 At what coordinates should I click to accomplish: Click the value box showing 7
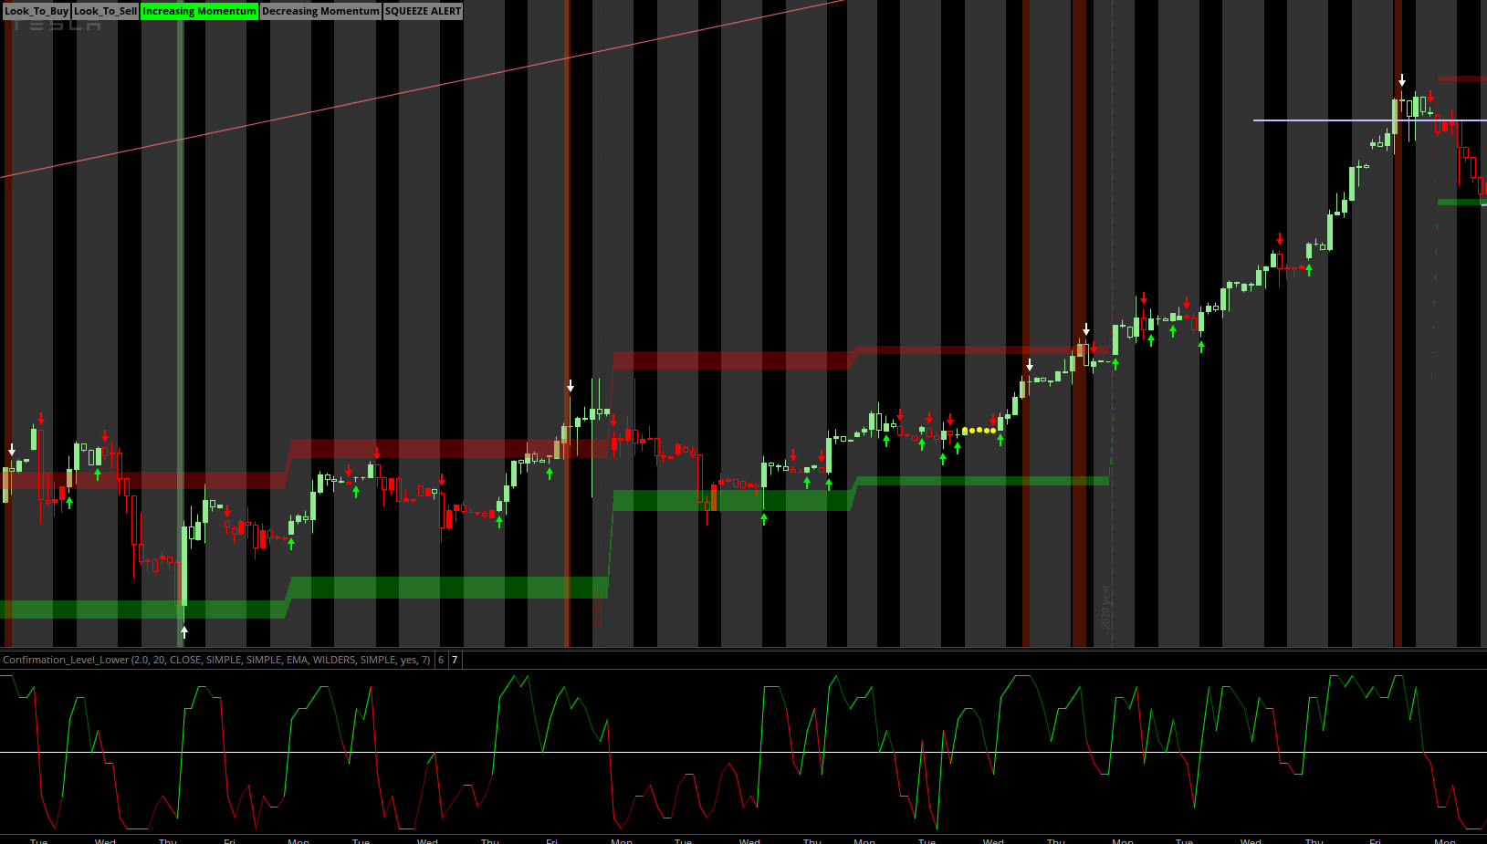(x=455, y=660)
